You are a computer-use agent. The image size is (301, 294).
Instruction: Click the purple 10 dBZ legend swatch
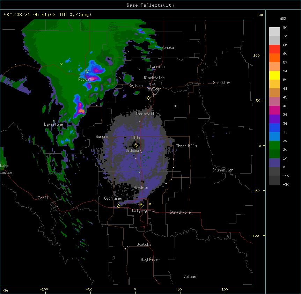tap(274, 163)
